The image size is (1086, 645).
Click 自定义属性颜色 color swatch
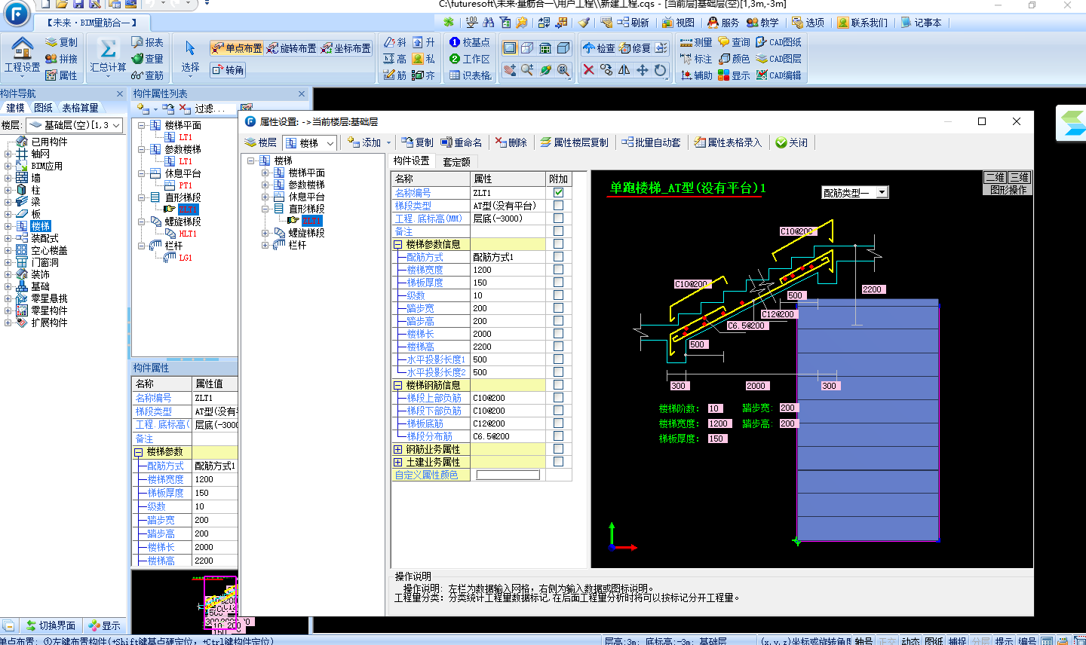[508, 475]
